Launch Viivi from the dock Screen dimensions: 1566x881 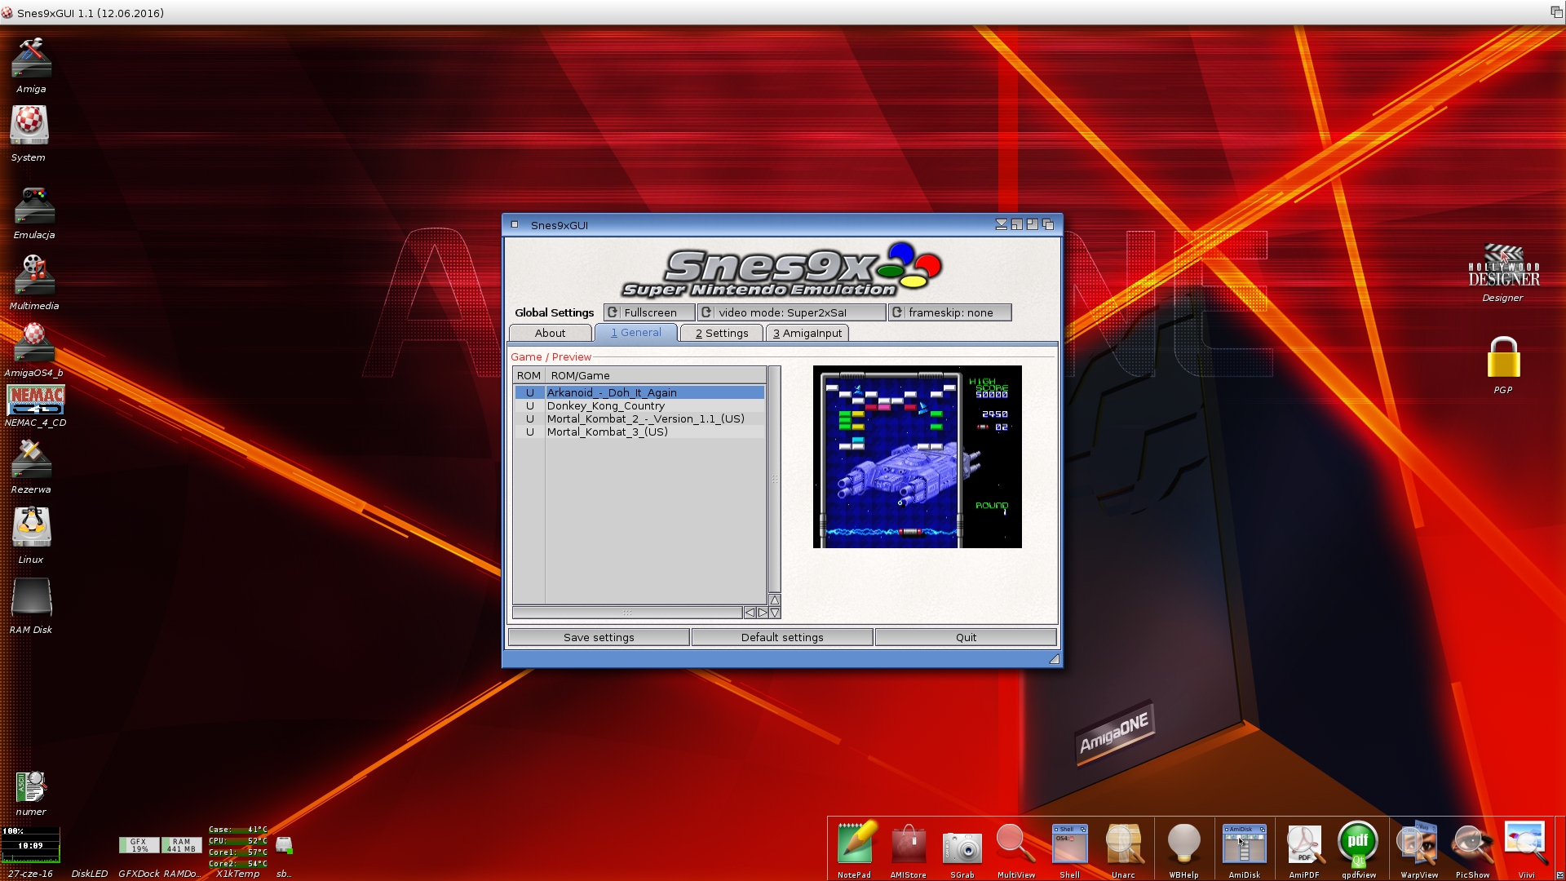(1526, 843)
